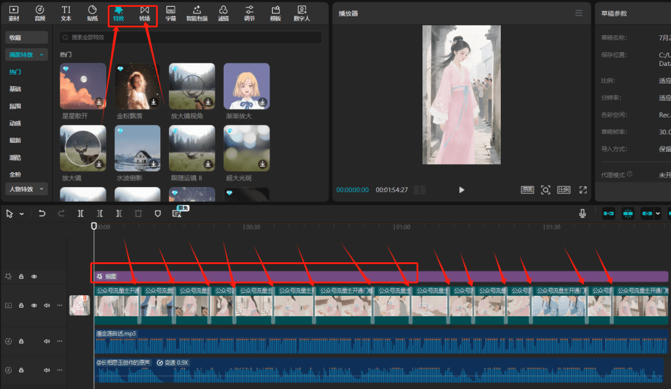This screenshot has width=671, height=389.
Task: Click the 原画 original quality button
Action: coord(527,190)
